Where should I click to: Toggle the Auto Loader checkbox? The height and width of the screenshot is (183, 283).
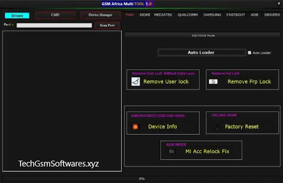pos(249,53)
